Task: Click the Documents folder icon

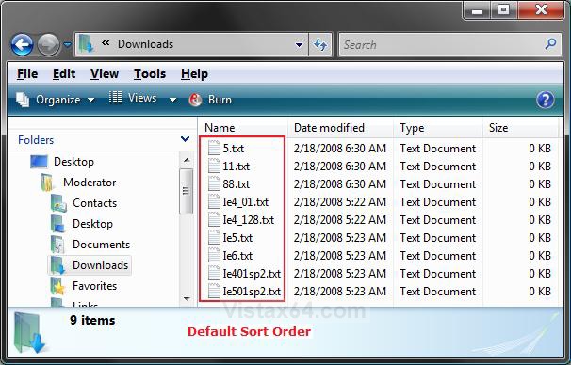Action: tap(57, 245)
